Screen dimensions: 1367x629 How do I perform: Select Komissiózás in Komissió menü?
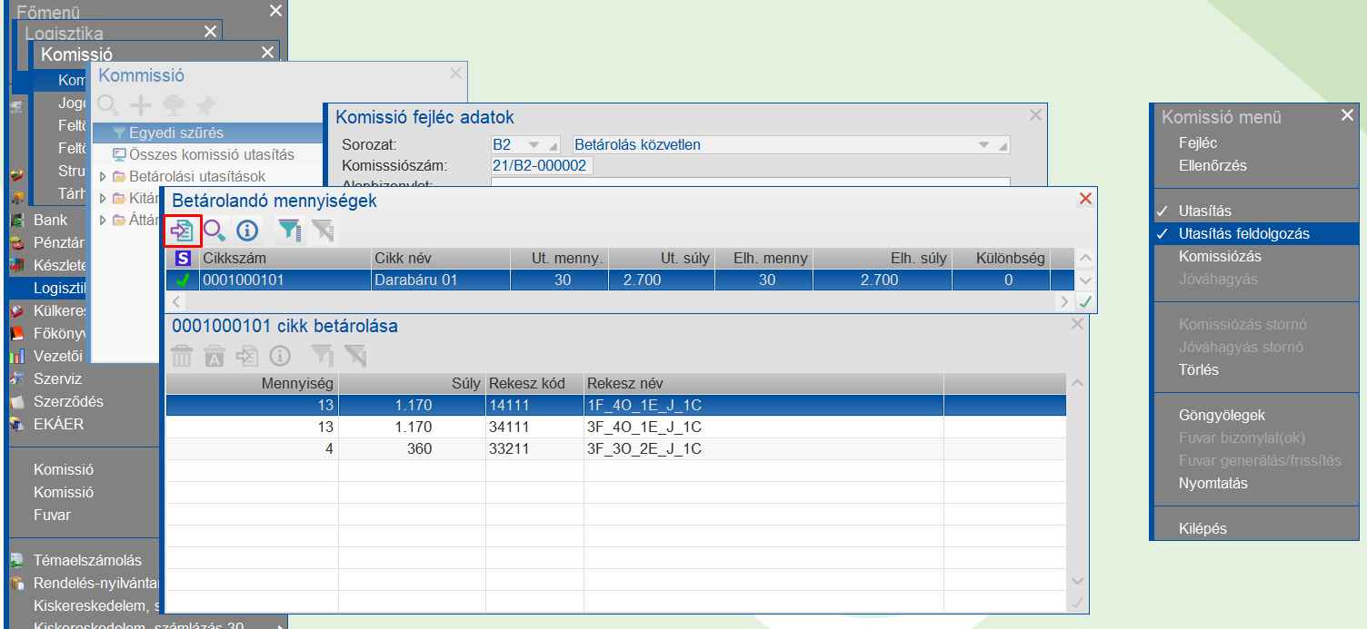pos(1220,256)
